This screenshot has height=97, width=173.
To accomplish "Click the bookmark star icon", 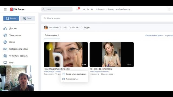I will pyautogui.click(x=64, y=74).
